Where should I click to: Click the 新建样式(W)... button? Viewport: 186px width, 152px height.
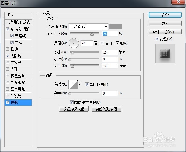click(165, 32)
